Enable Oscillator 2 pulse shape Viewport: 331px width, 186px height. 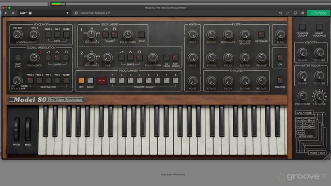139,58
